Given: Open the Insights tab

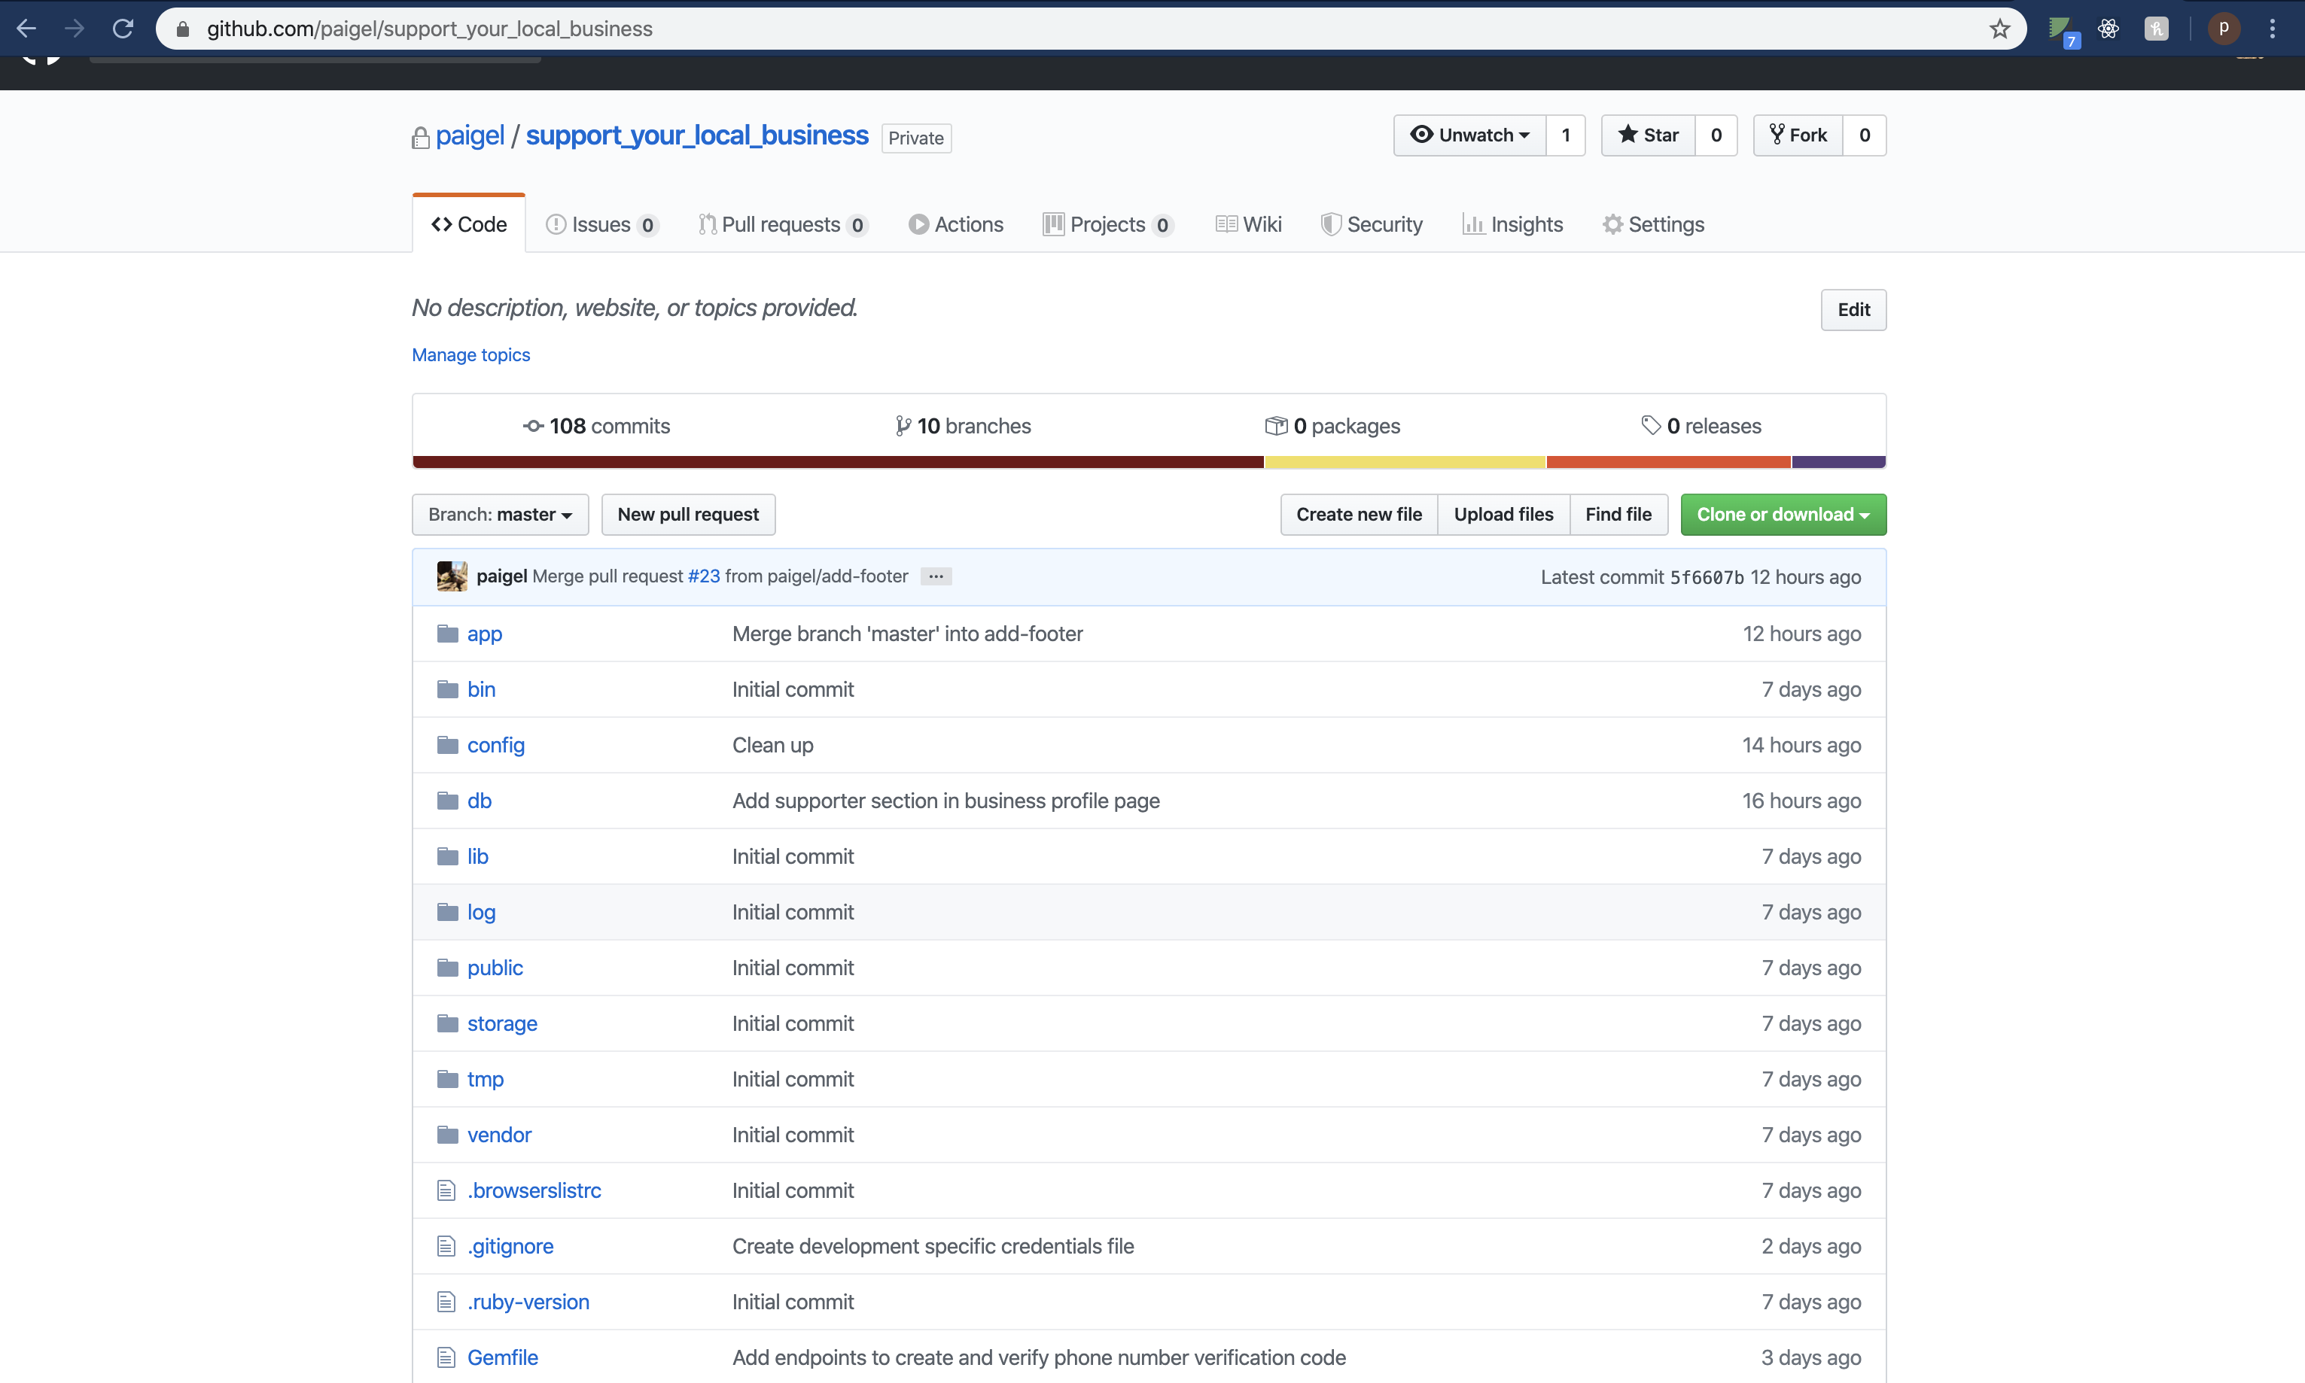Looking at the screenshot, I should [x=1513, y=224].
